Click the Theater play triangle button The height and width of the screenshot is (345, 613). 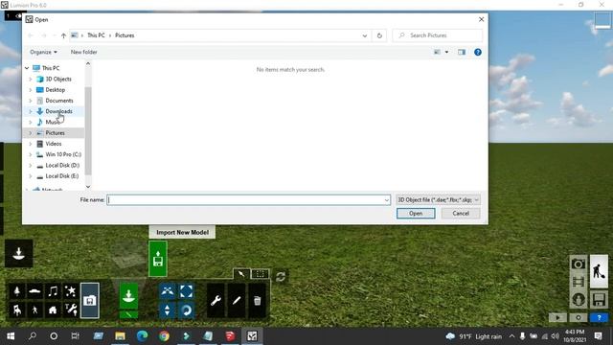557,317
